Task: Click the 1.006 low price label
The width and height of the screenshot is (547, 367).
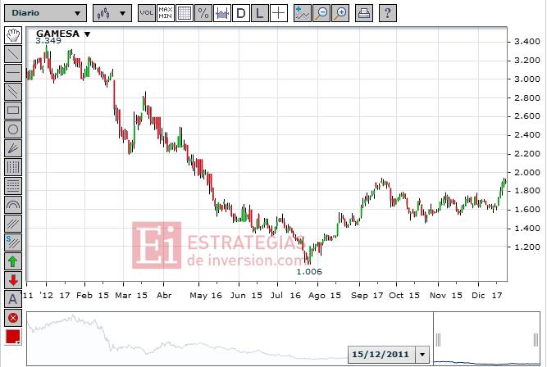Action: 309,271
